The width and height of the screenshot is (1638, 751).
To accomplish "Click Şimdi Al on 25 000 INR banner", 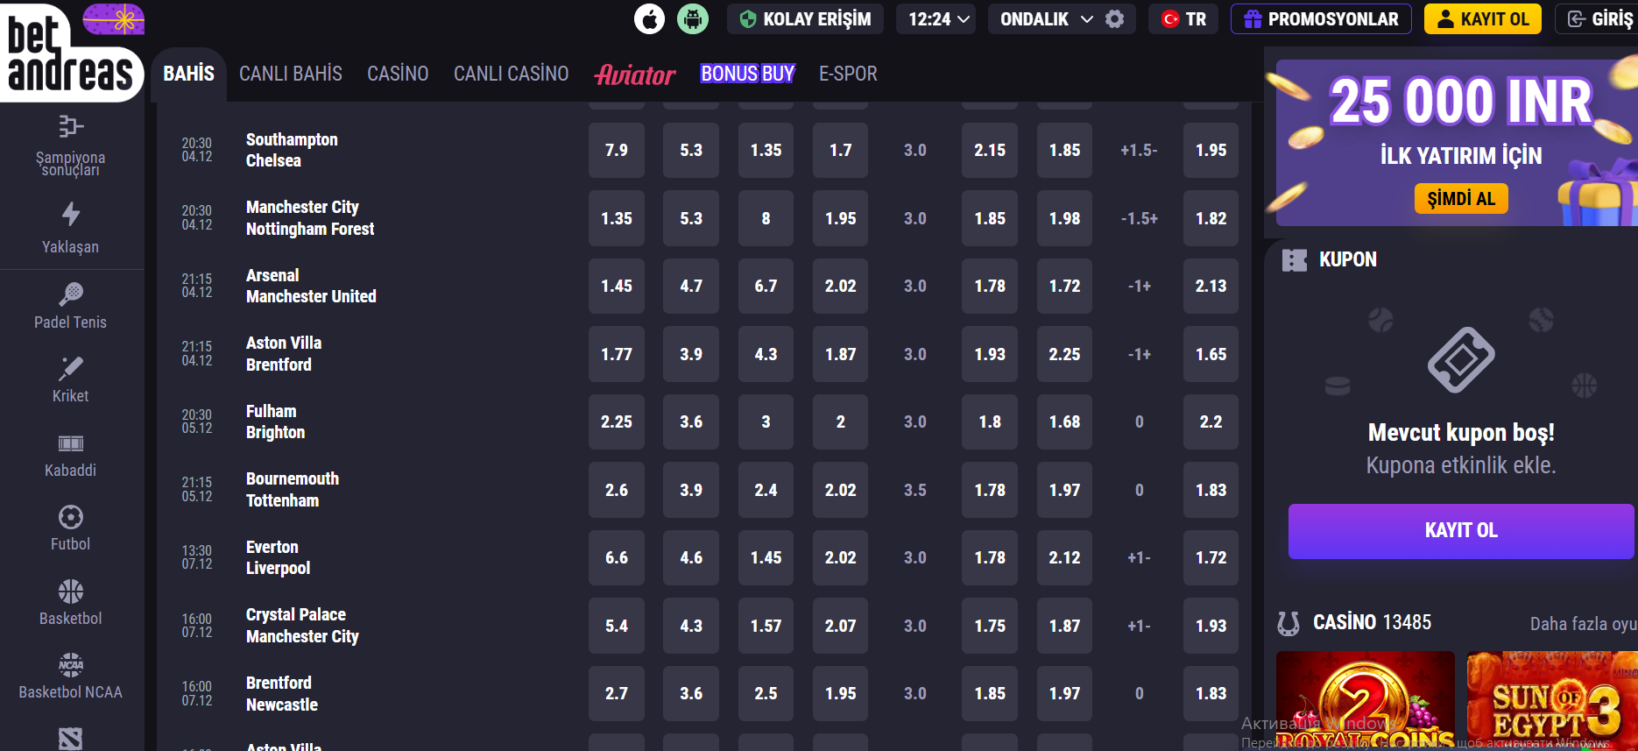I will 1461,198.
